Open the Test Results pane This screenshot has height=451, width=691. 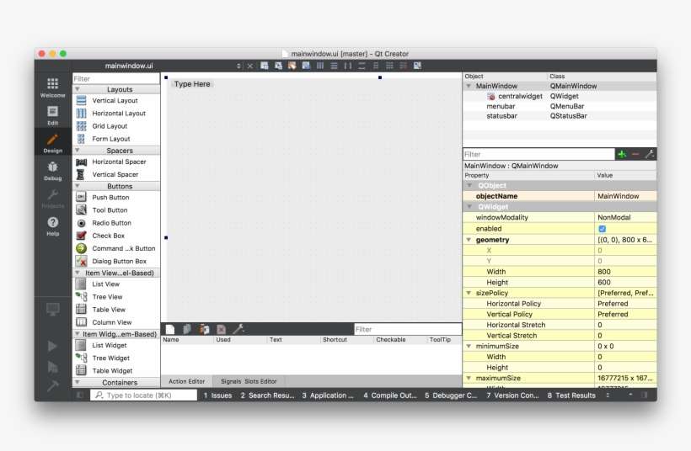(571, 395)
